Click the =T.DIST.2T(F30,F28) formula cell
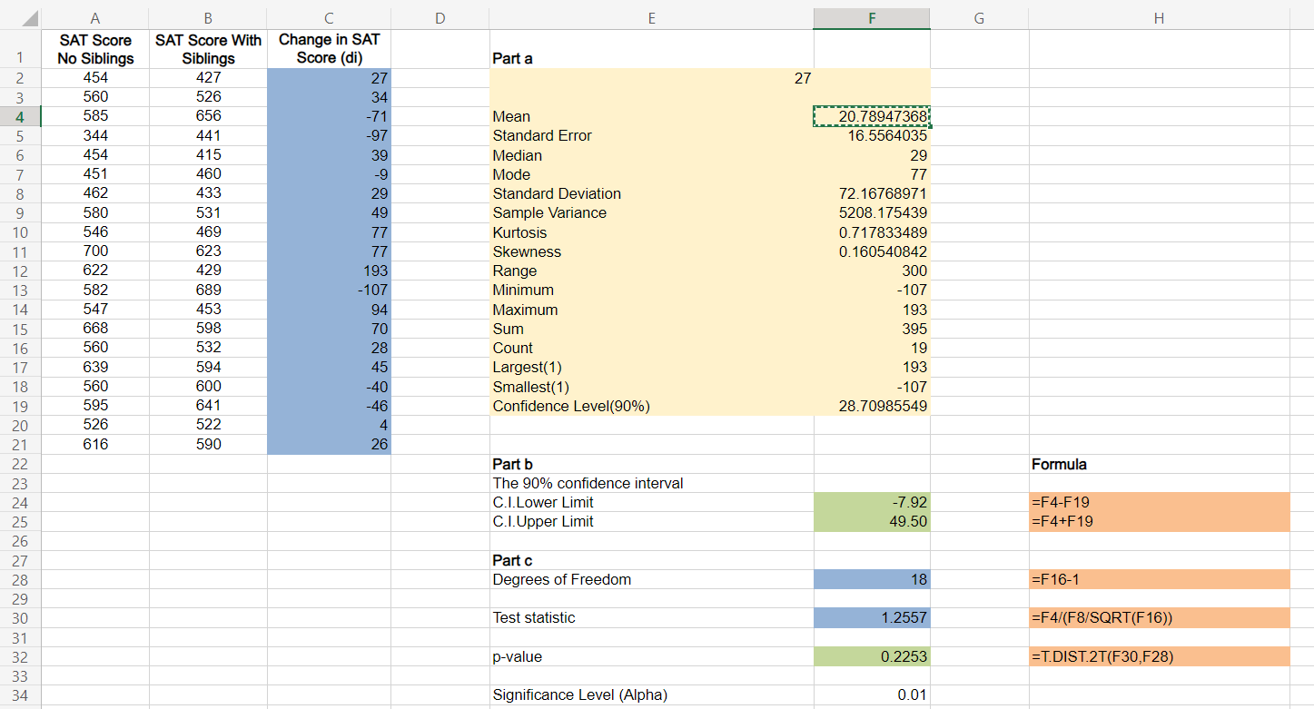The image size is (1314, 709). (1159, 656)
